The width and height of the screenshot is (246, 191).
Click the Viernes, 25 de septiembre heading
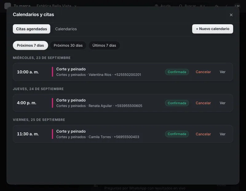point(39,120)
